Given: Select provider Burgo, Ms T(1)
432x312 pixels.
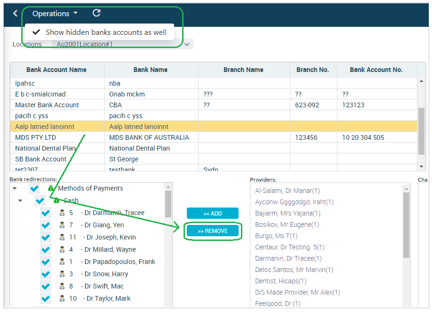Looking at the screenshot, I should click(276, 236).
